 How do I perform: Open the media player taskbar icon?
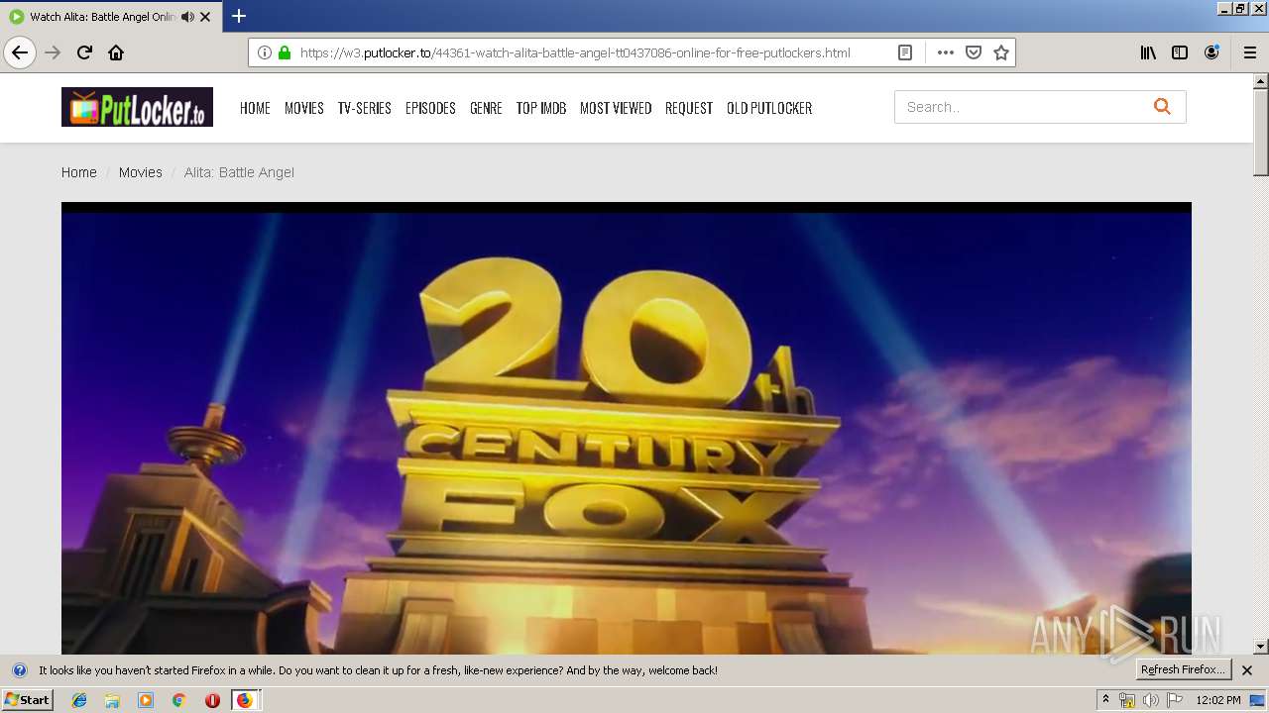(x=146, y=700)
